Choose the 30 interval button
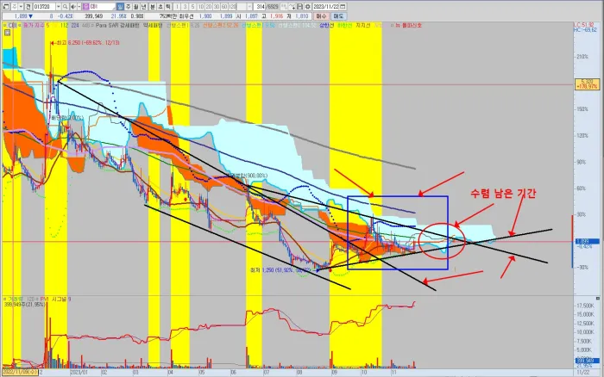This screenshot has height=377, width=604. (x=217, y=7)
